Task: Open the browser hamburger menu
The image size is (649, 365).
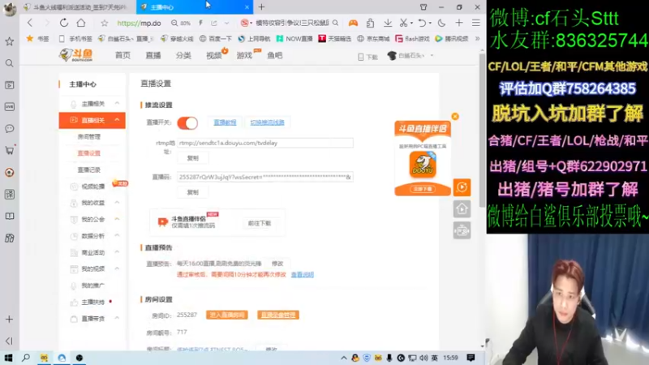Action: [x=476, y=24]
